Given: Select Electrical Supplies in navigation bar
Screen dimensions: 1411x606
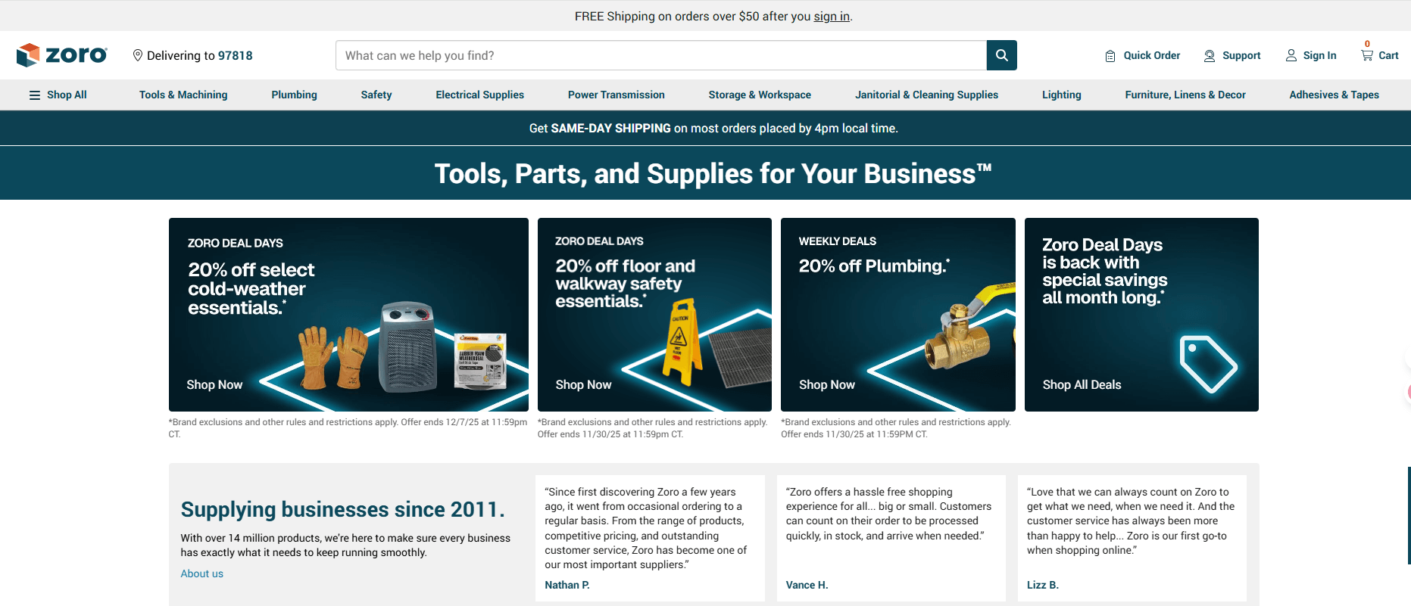Looking at the screenshot, I should click(x=479, y=95).
